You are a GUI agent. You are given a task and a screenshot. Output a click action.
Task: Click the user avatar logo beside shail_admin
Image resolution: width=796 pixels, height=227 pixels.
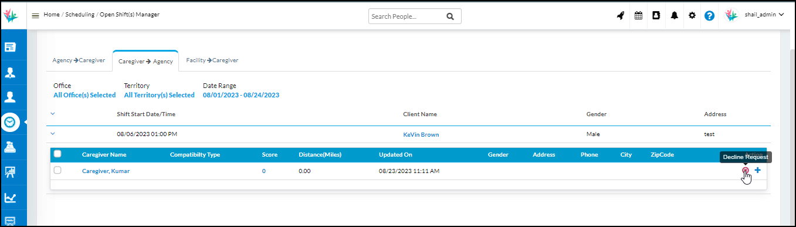tap(731, 16)
